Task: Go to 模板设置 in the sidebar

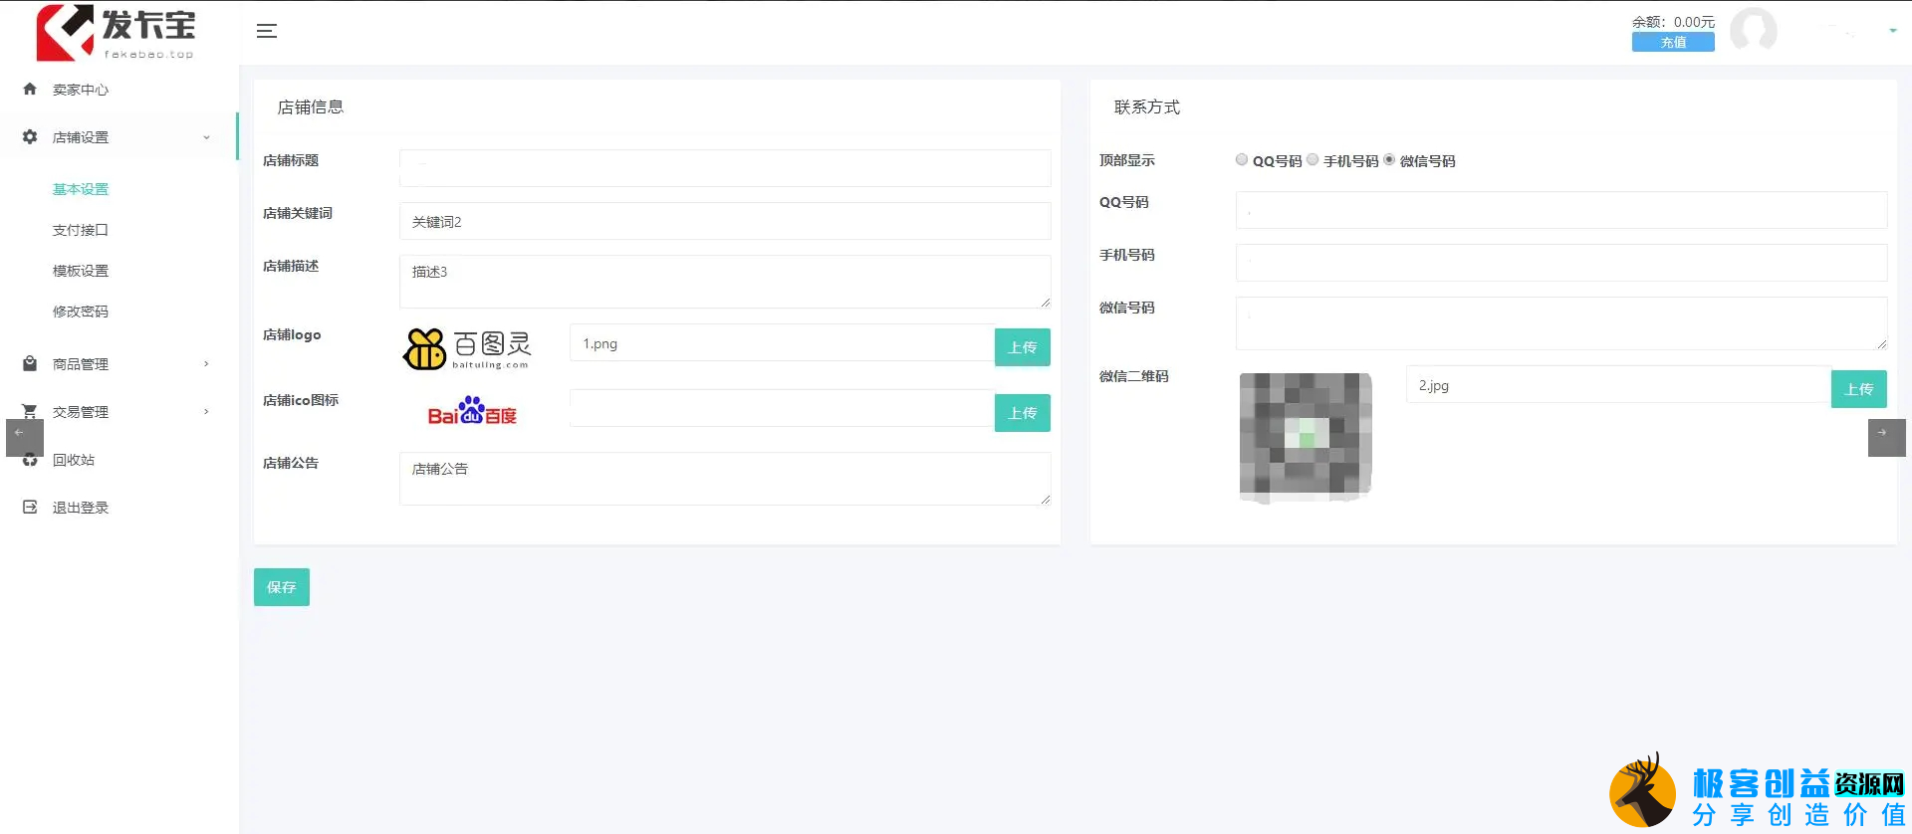Action: (80, 271)
